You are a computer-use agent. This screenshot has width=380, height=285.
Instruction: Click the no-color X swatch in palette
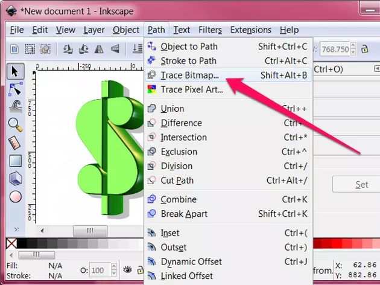point(10,243)
